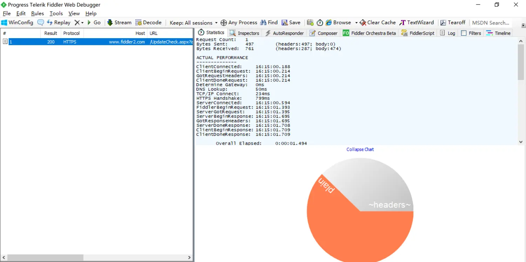Open the Keep: All sessions dropdown

[194, 23]
